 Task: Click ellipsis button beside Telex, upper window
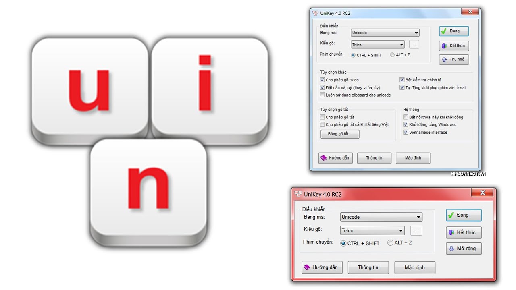pyautogui.click(x=414, y=44)
